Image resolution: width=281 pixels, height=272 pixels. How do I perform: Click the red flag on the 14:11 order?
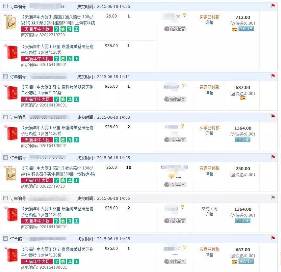coord(272,76)
